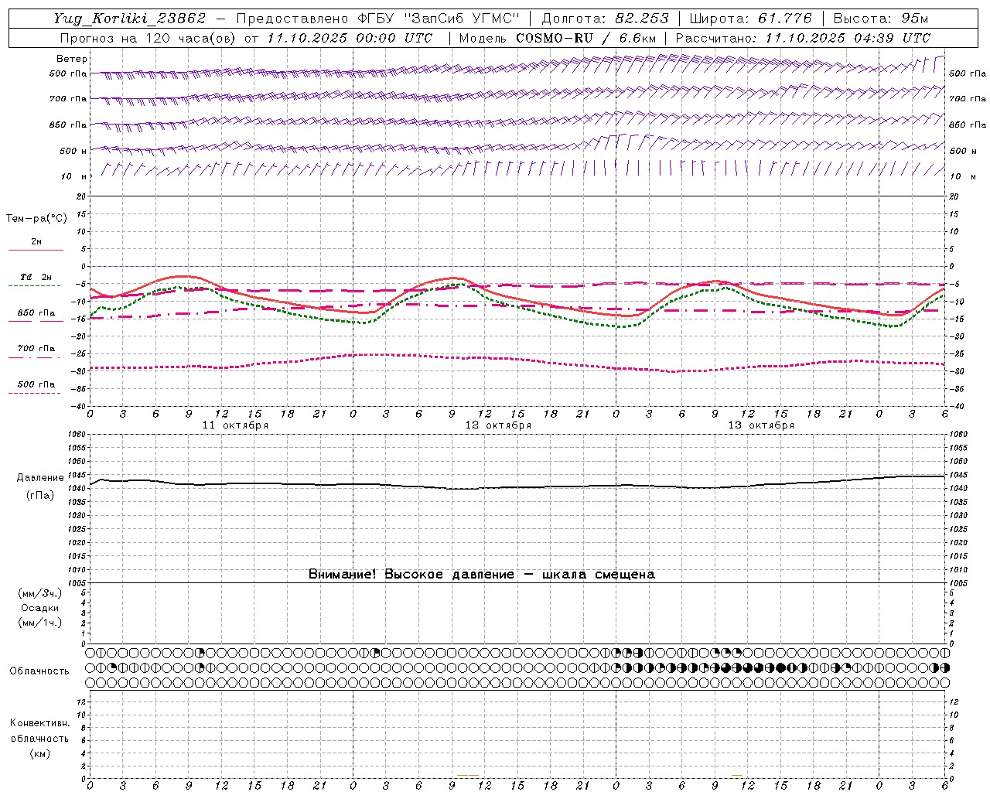Click the dotted 500 гПа temperature legend line

pyautogui.click(x=34, y=394)
